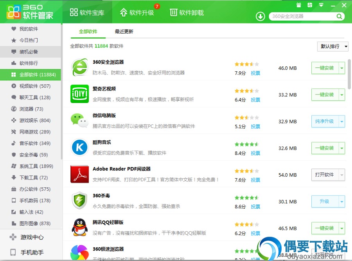
Task: Click the WeChat 微信电脑版 icon
Action: pyautogui.click(x=79, y=121)
